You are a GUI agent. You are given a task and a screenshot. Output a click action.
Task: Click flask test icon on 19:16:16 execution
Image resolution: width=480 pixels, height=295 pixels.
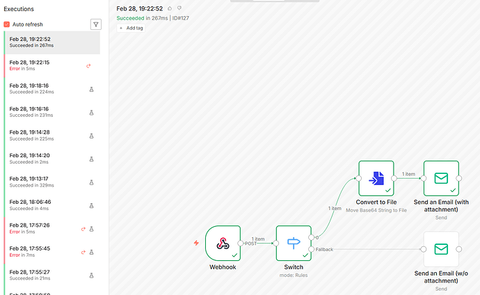click(91, 113)
